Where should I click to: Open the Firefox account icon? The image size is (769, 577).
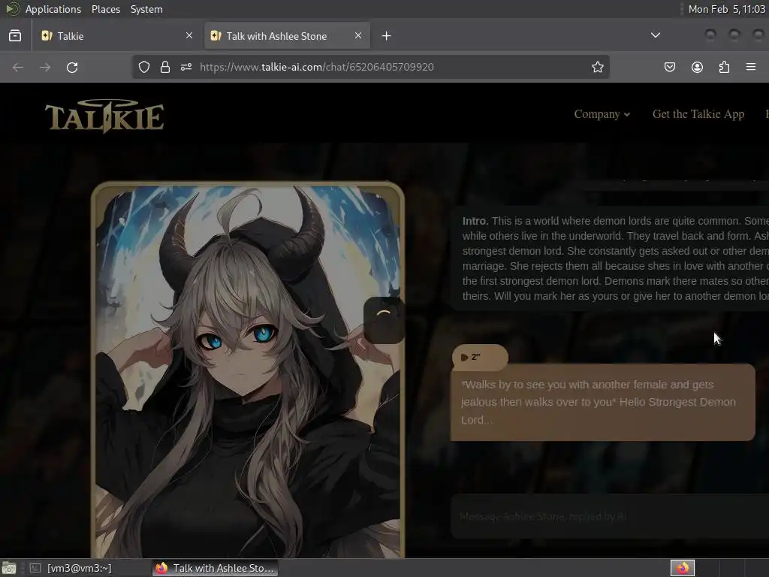coord(697,67)
